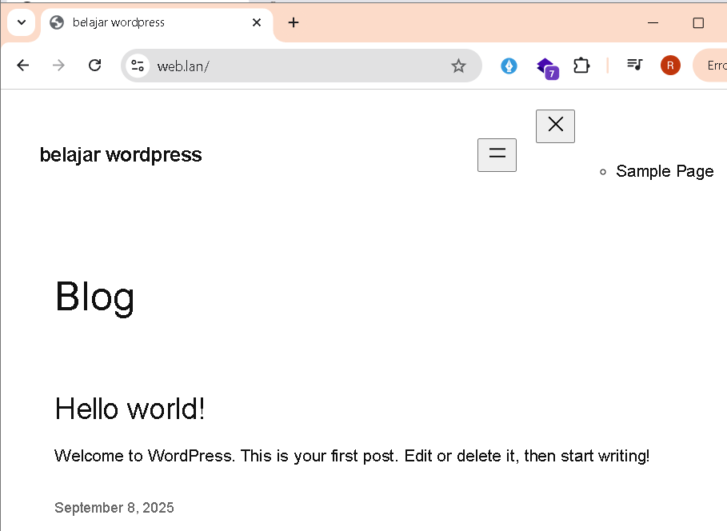This screenshot has height=531, width=727.
Task: Open the media controls playlist icon
Action: pos(634,65)
